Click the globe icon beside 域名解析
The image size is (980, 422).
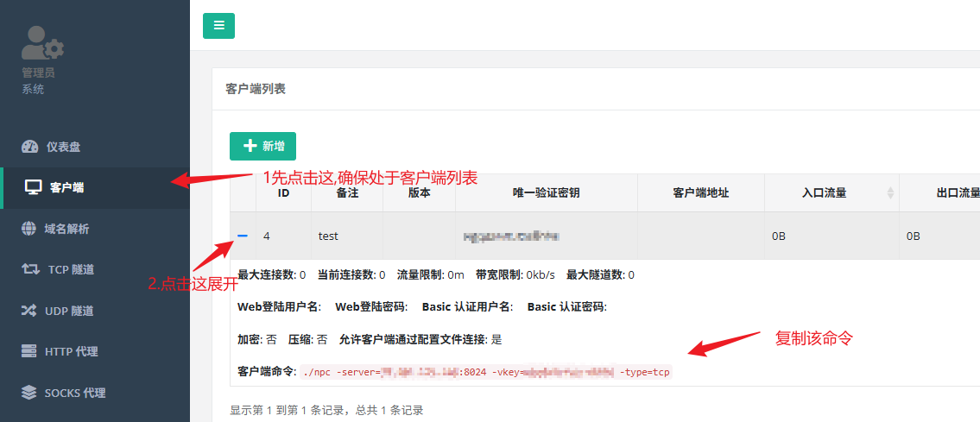[28, 229]
